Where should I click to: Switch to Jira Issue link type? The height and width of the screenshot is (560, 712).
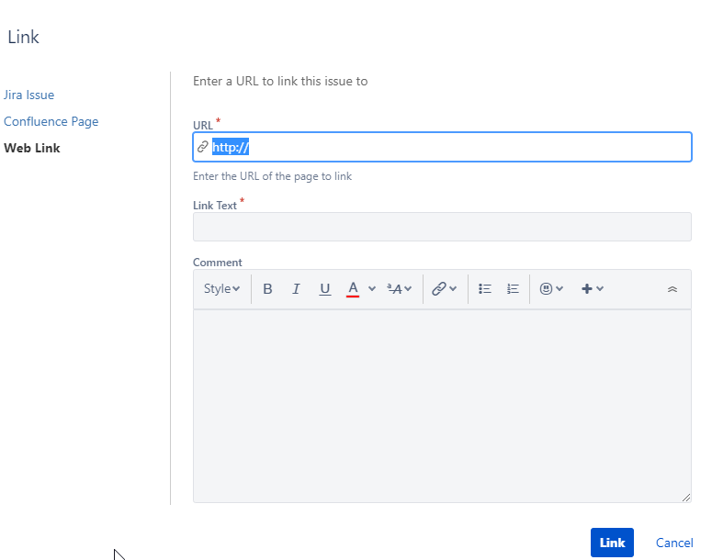(x=29, y=95)
